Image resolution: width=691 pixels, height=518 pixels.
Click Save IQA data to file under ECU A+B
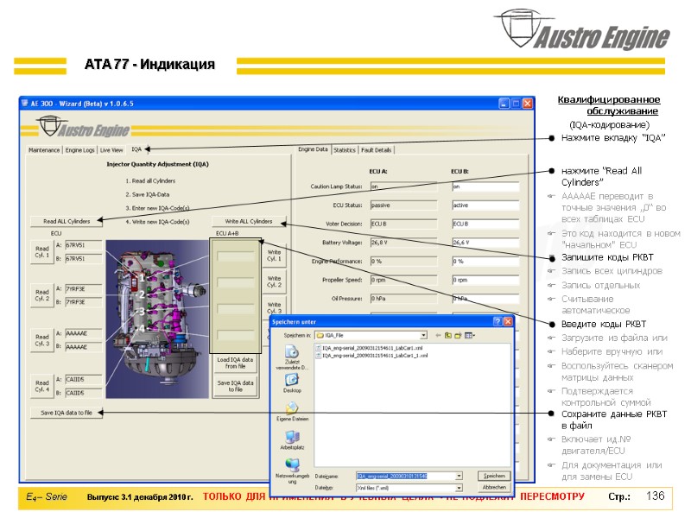tap(235, 386)
